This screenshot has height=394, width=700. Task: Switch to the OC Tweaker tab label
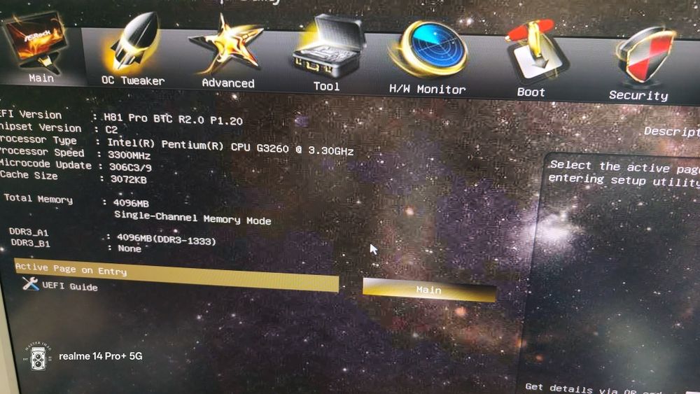tap(133, 80)
